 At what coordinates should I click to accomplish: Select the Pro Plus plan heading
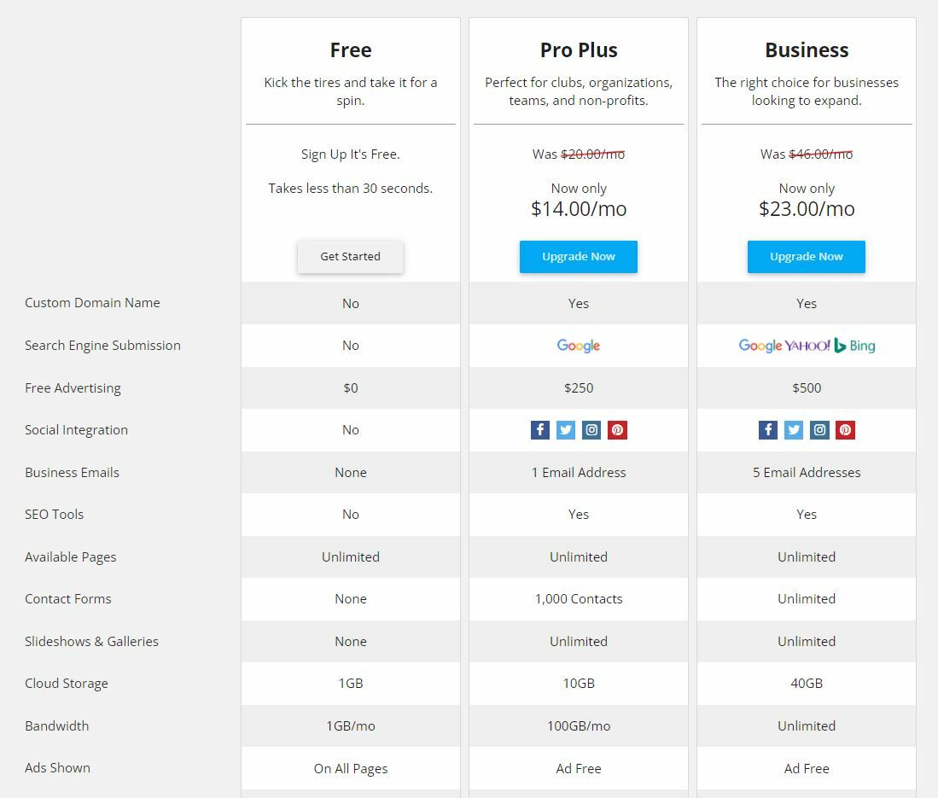[579, 50]
